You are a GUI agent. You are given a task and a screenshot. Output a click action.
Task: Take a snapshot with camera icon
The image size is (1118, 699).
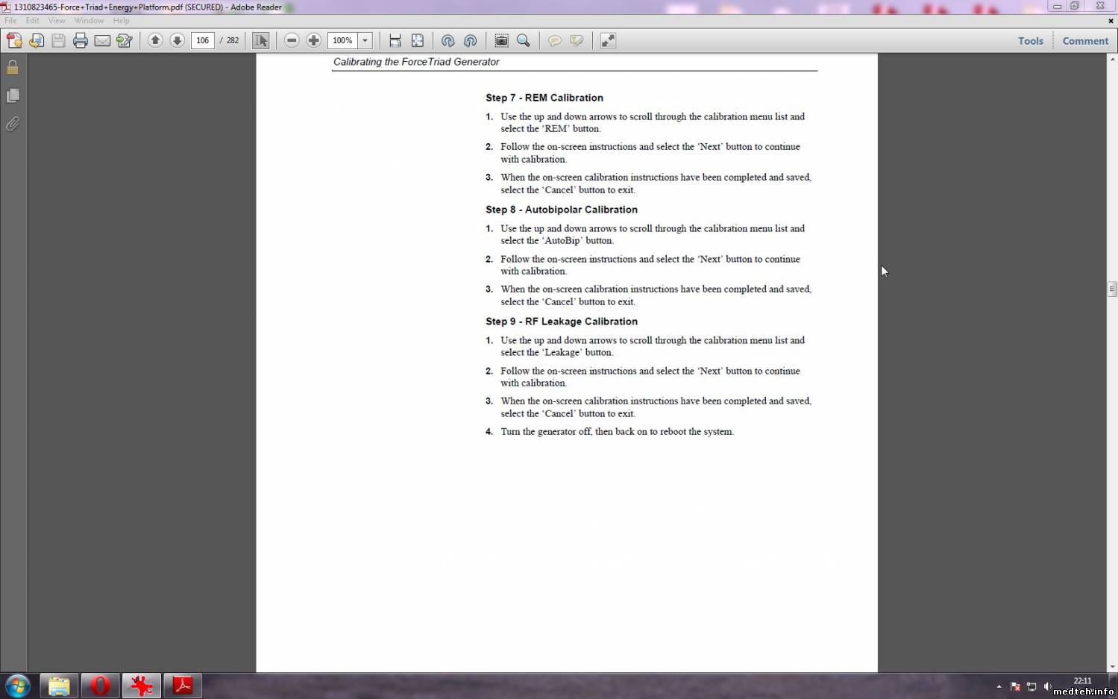coord(502,40)
